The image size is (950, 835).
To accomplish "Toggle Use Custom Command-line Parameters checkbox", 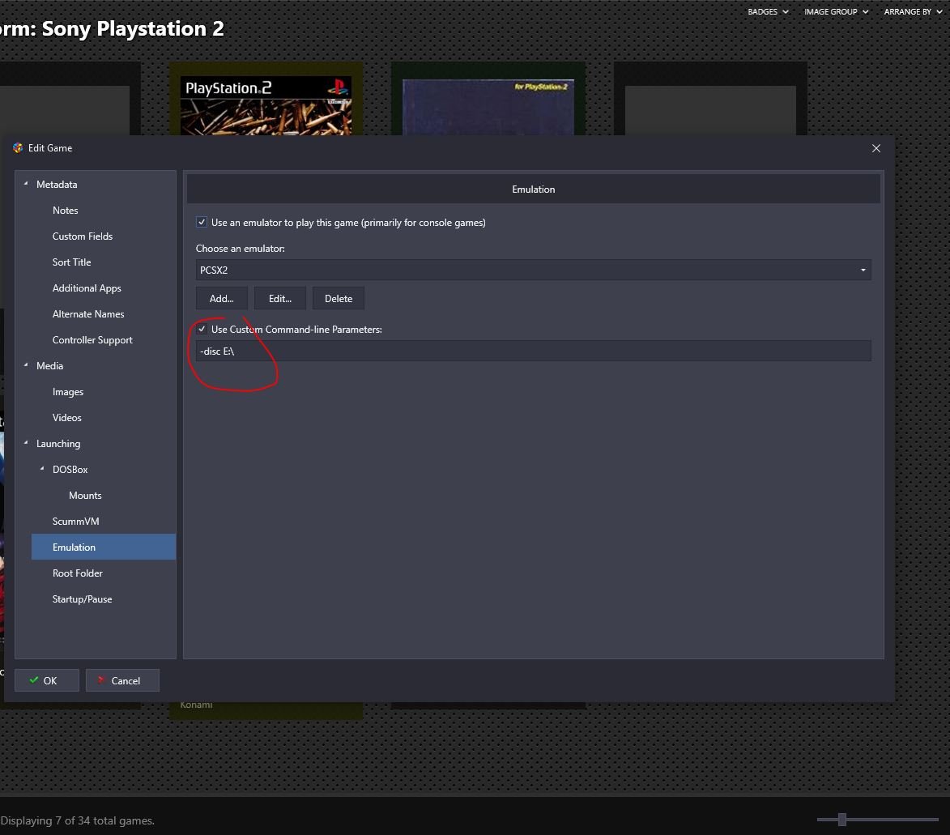I will pyautogui.click(x=202, y=329).
